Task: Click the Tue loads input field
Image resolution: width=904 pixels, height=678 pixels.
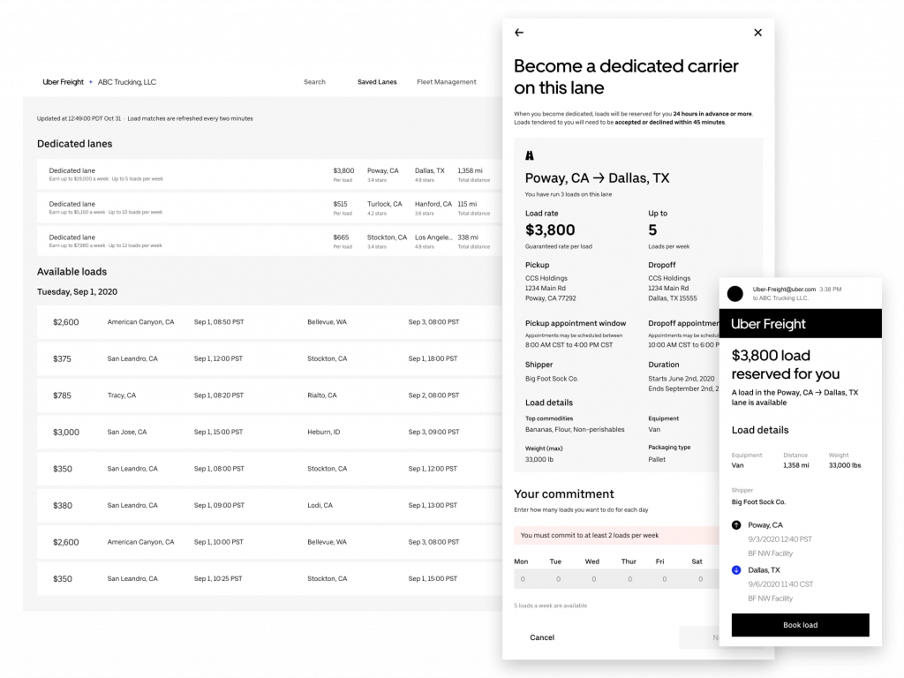Action: [x=558, y=579]
